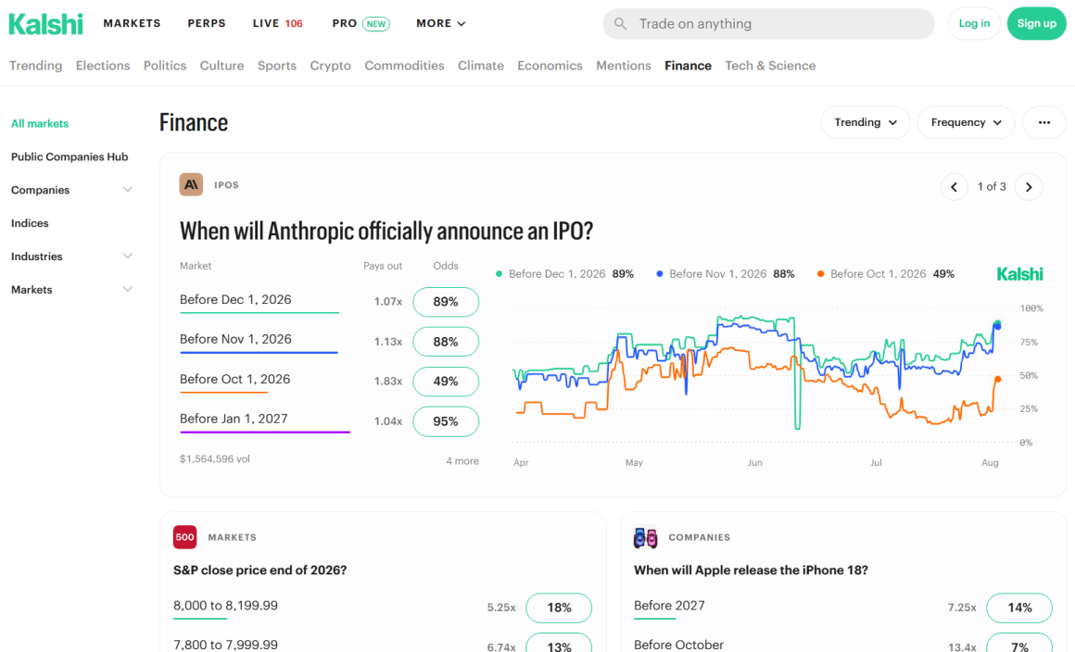Click the search magnifier icon
The height and width of the screenshot is (652, 1075).
(621, 24)
